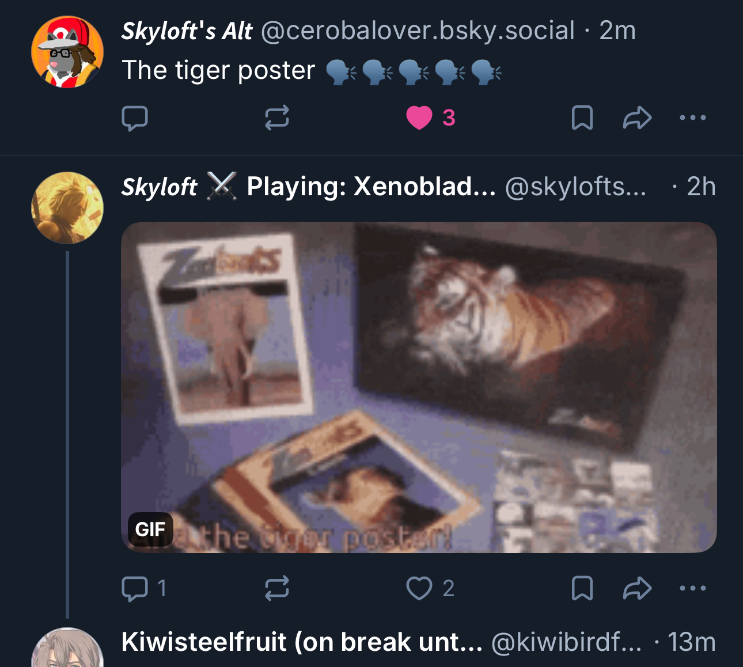
Task: Open more options on Skyloft's GIF post
Action: (692, 589)
